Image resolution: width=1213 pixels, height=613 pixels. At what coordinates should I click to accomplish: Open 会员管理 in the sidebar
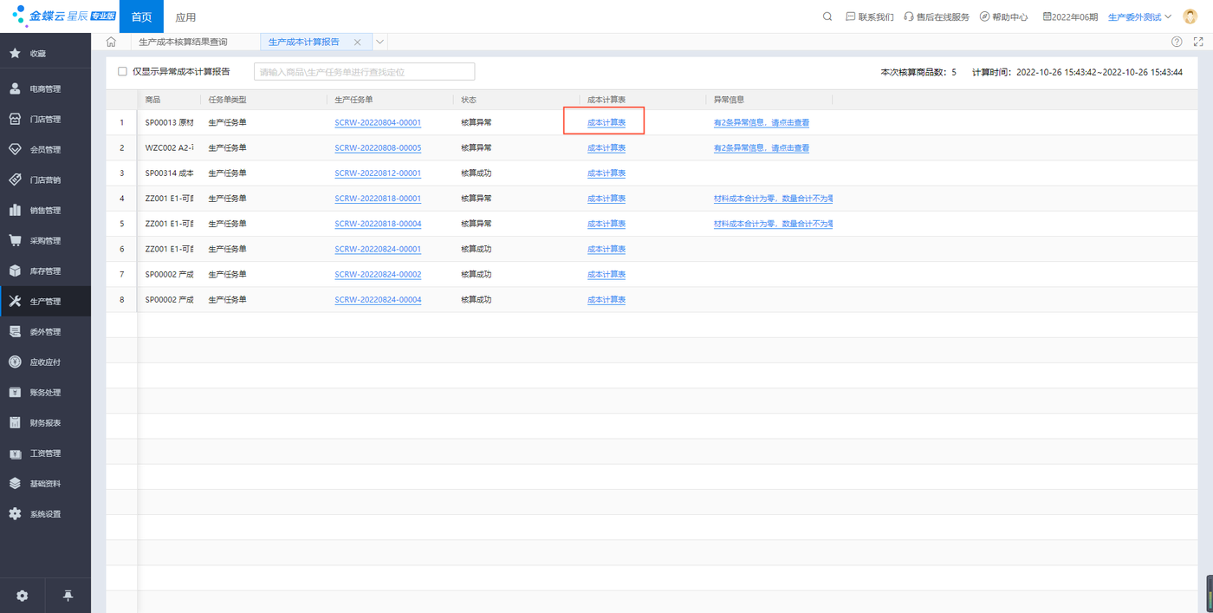[45, 149]
